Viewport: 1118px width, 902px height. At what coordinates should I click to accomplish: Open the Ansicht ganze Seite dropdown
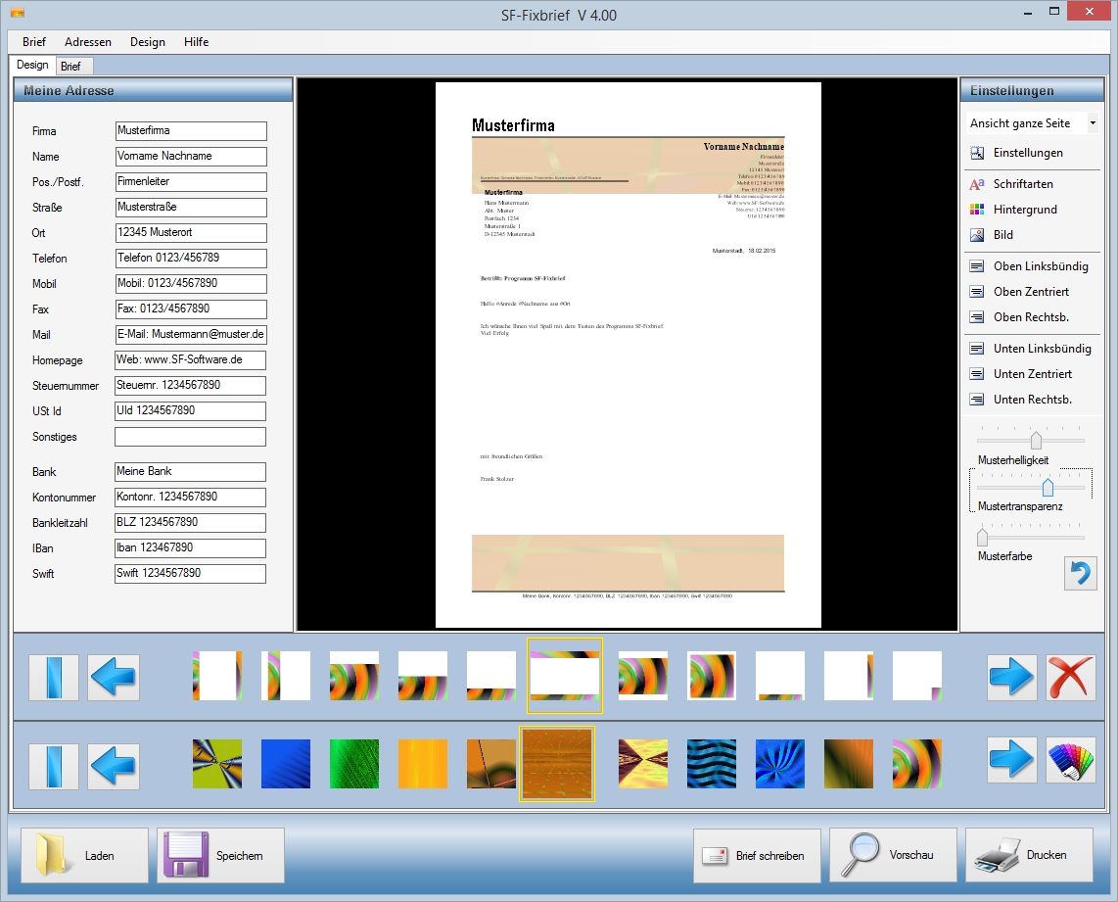pos(1033,123)
